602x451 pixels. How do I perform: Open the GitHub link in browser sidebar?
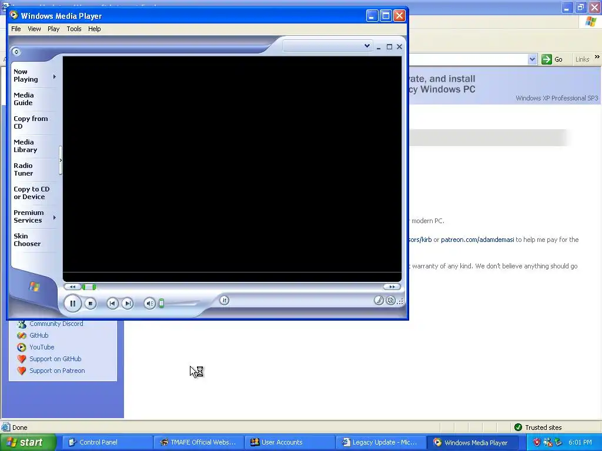coord(39,335)
